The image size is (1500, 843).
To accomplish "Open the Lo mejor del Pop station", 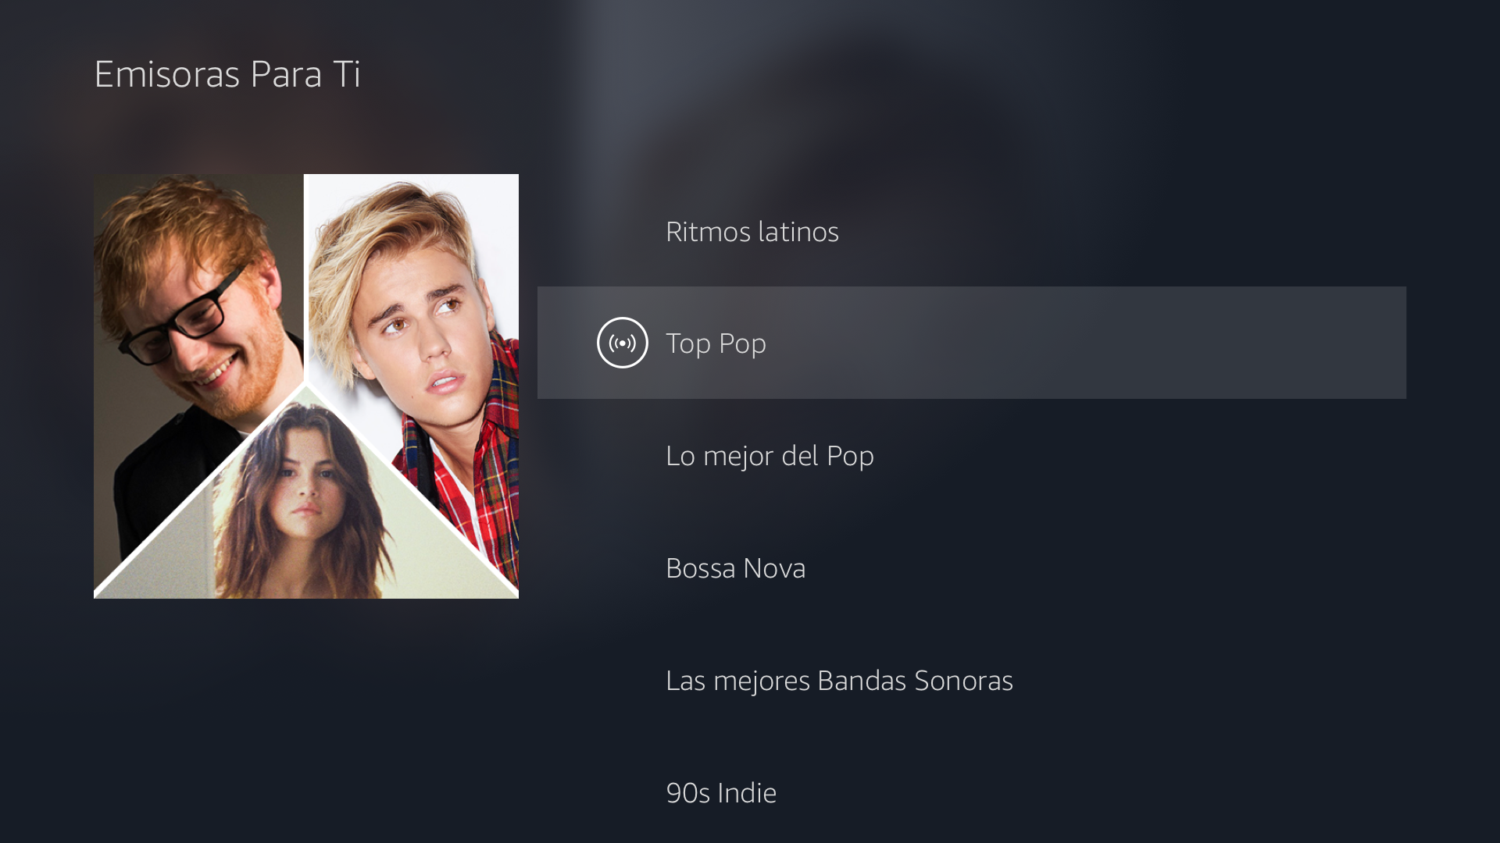I will tap(770, 456).
